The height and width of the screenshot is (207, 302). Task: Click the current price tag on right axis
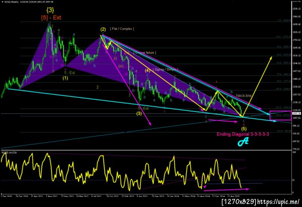(x=296, y=113)
